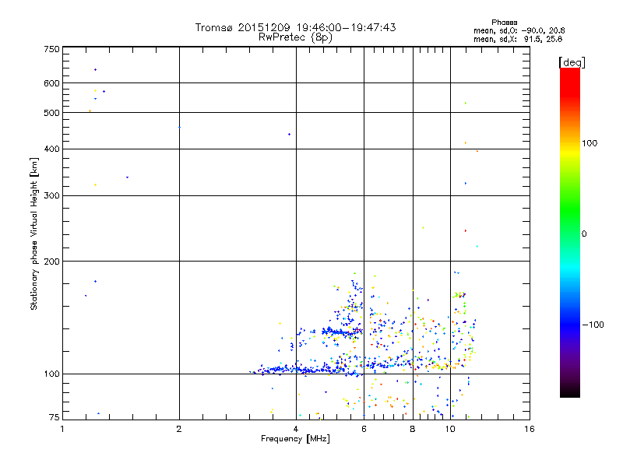The width and height of the screenshot is (623, 467).
Task: Click the x-axis label '2'
Action: (x=179, y=429)
